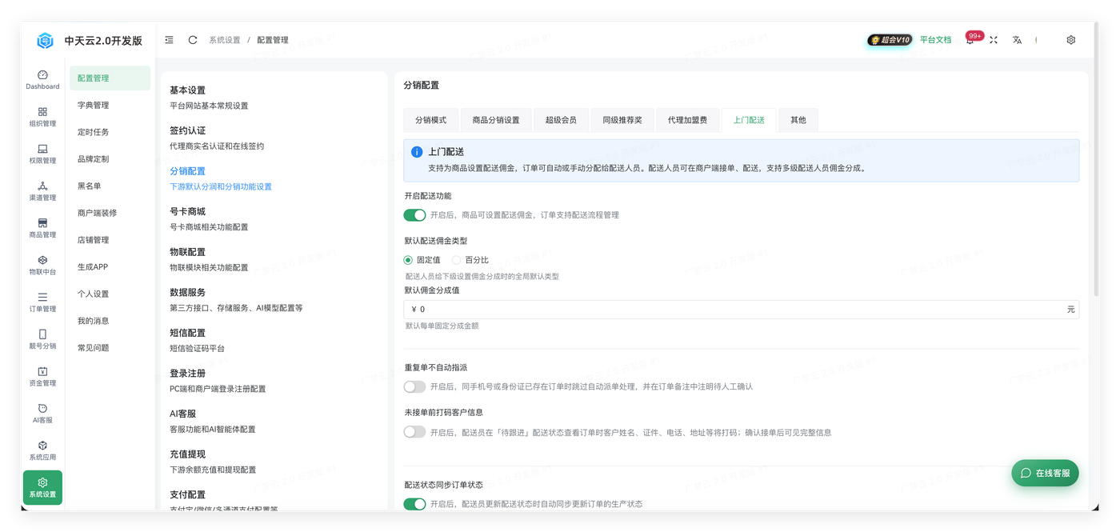Select the 百分比 radio option

tap(470, 260)
